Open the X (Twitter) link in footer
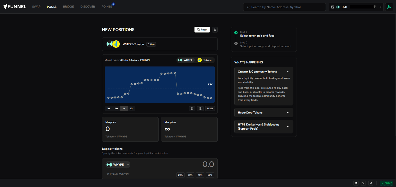This screenshot has height=187, width=396. [363, 183]
